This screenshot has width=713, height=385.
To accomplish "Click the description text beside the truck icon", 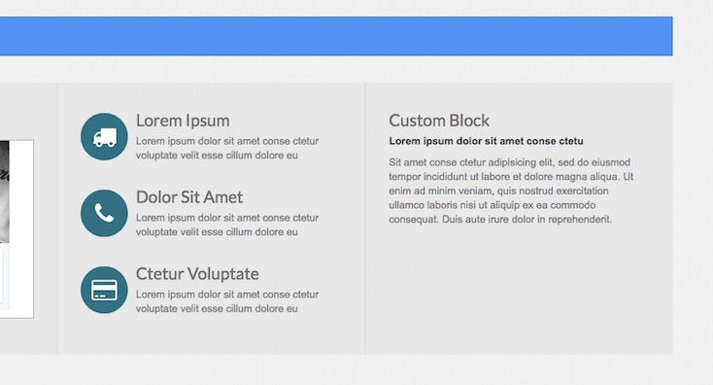I will point(227,148).
